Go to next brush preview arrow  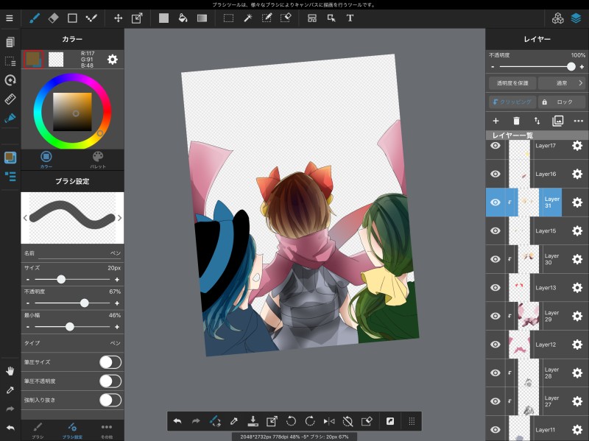(x=119, y=218)
